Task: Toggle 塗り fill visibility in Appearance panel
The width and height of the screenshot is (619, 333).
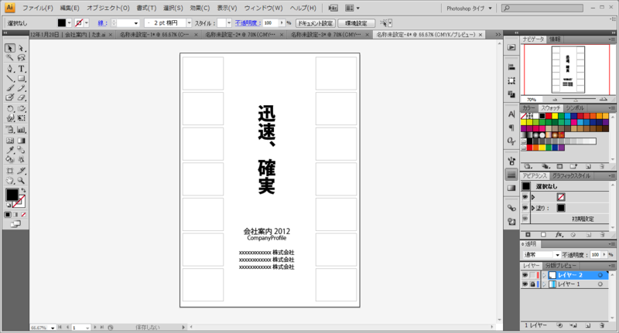Action: click(x=525, y=208)
